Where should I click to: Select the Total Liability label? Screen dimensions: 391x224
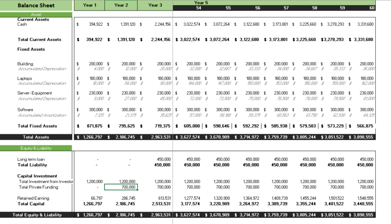32,165
